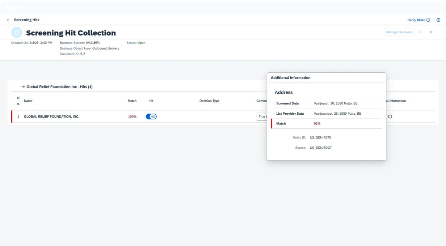Click the 100% match value in row 1

pyautogui.click(x=132, y=116)
